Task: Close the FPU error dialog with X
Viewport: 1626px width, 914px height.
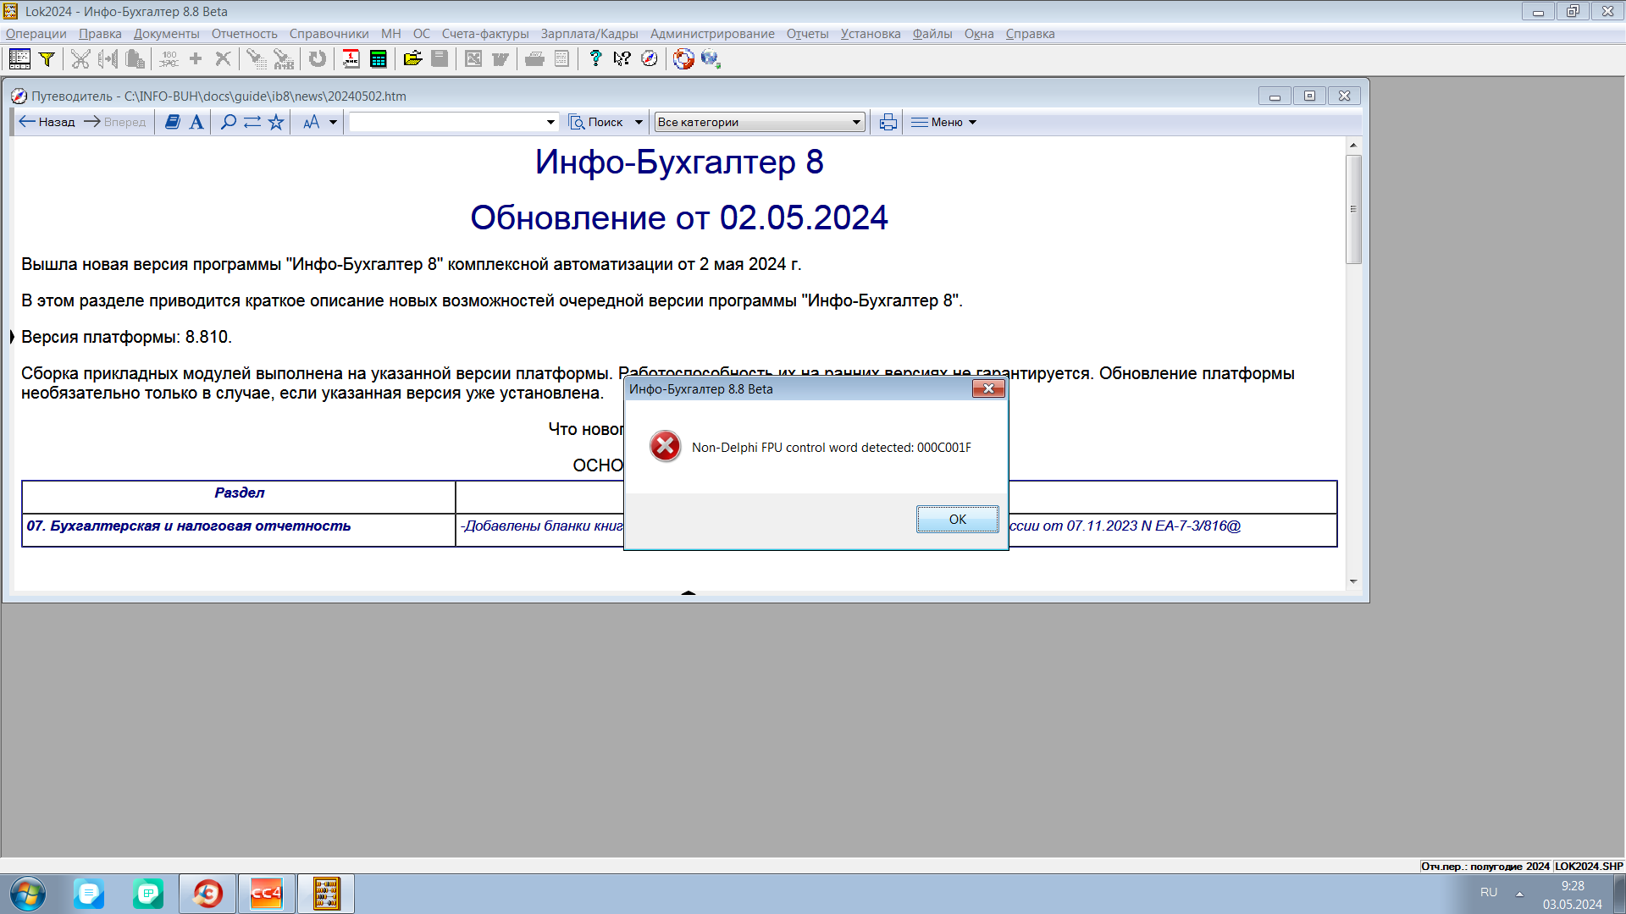Action: point(988,388)
